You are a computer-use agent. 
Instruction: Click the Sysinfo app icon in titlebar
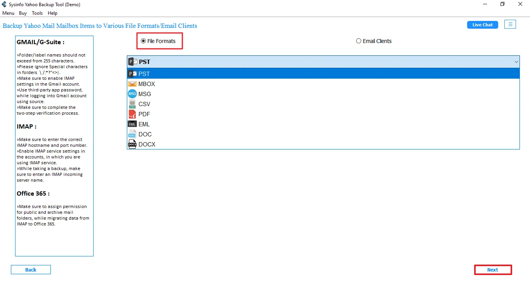click(4, 4)
